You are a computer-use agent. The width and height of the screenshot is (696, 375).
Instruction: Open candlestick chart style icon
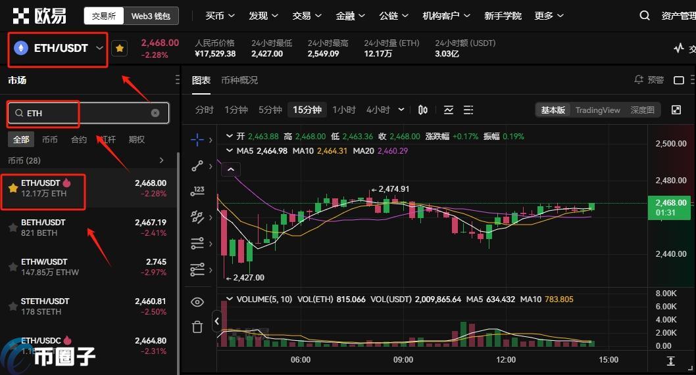point(423,110)
